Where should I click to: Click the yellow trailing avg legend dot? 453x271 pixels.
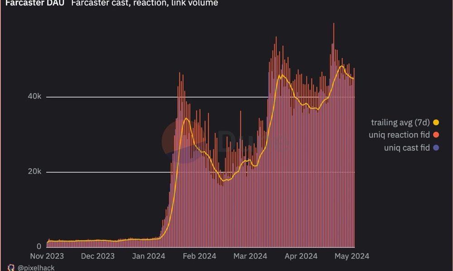(436, 122)
